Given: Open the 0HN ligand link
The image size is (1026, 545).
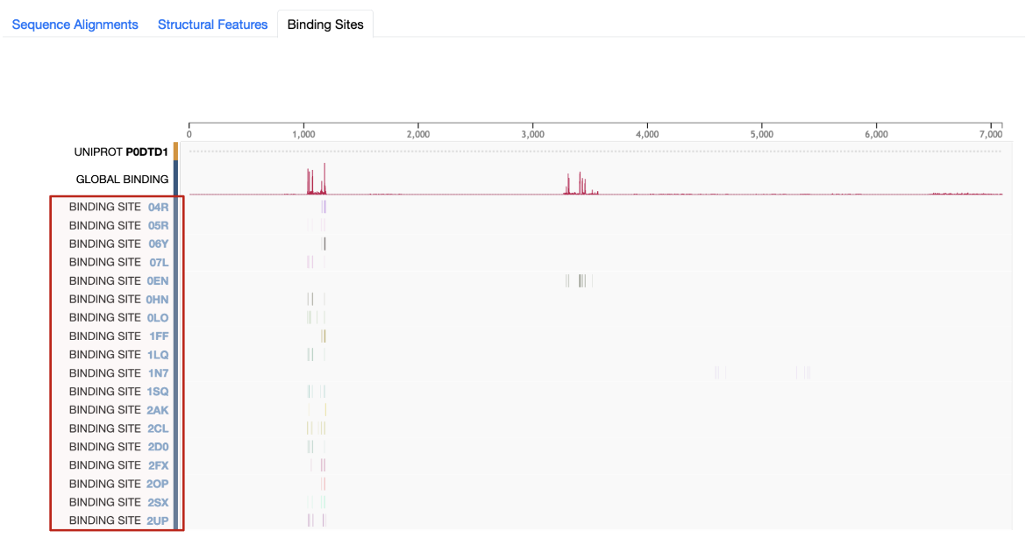Looking at the screenshot, I should click(x=157, y=300).
